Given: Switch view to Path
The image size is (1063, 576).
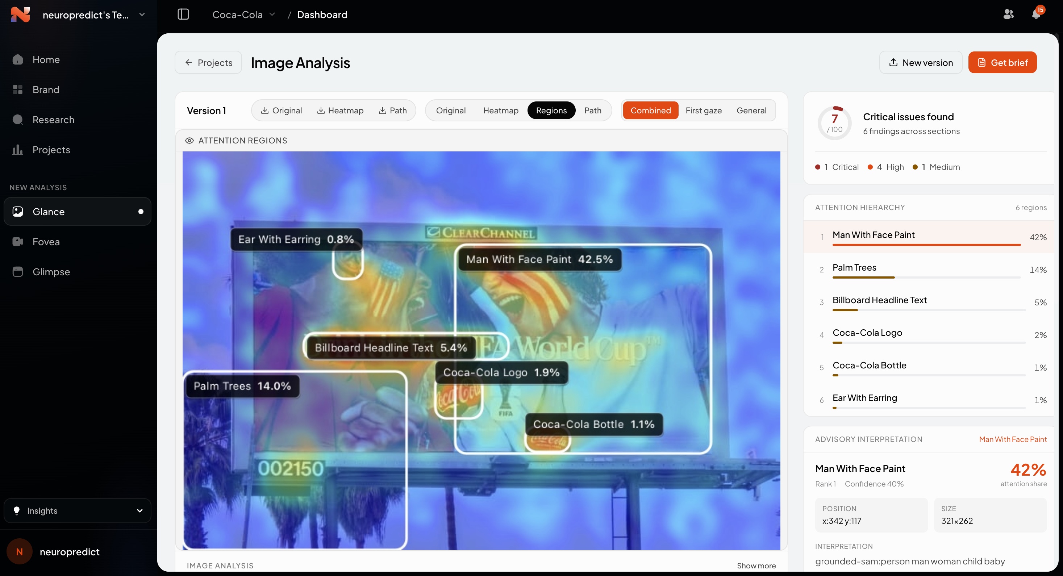Looking at the screenshot, I should (x=593, y=110).
